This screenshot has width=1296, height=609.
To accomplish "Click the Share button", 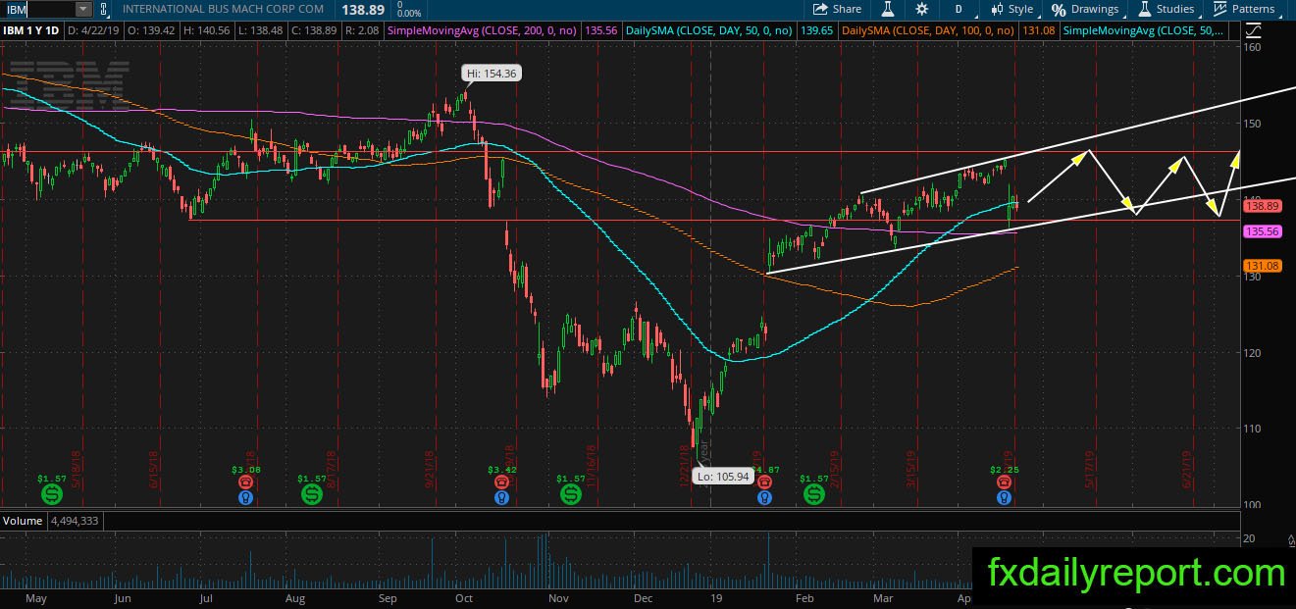I will pyautogui.click(x=837, y=9).
